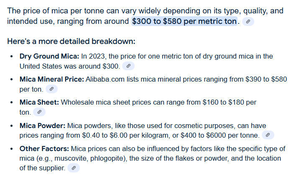Click the Mica Mineral Price bold heading
This screenshot has height=182, width=299.
coord(52,79)
